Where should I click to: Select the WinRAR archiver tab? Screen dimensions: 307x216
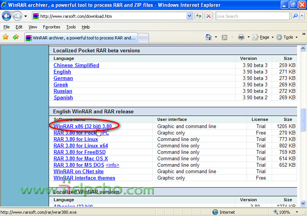81,38
